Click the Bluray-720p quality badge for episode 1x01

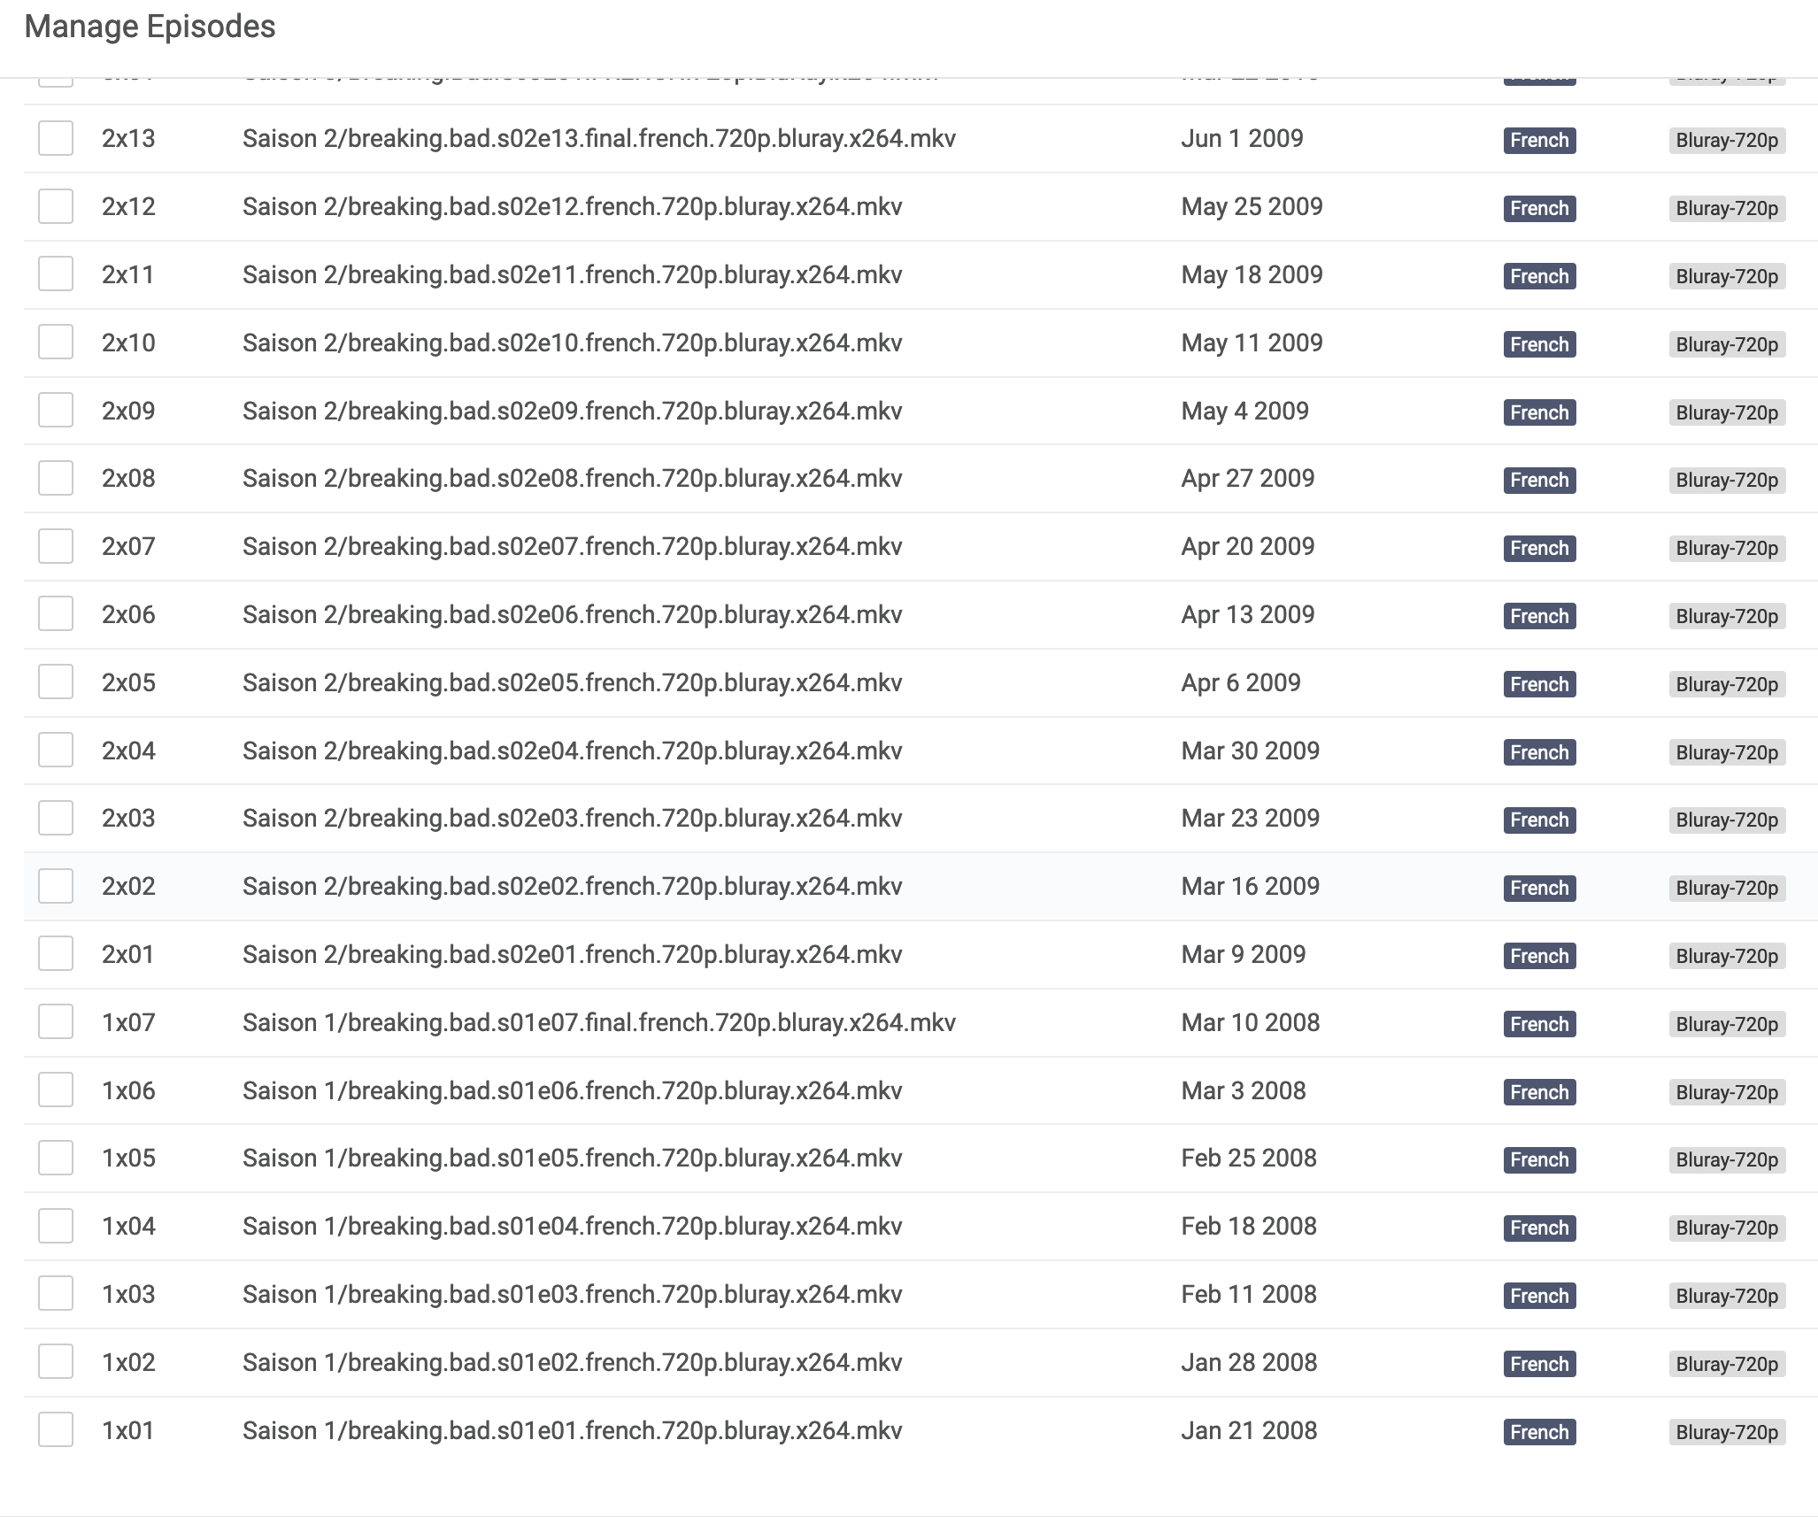[1726, 1431]
